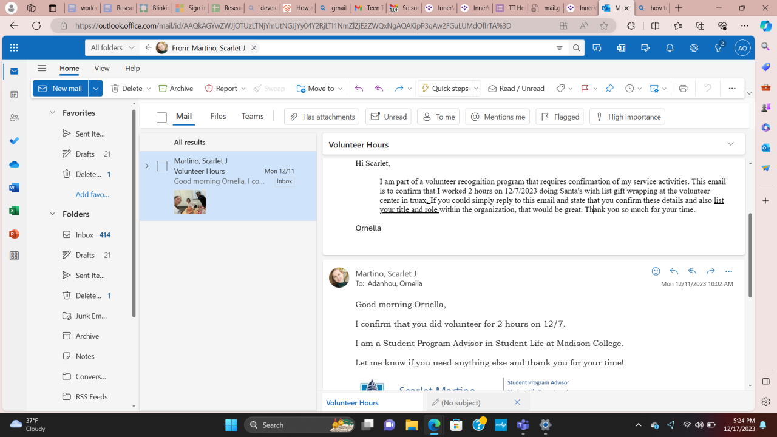The width and height of the screenshot is (777, 437).
Task: Collapse the Folders group chevron
Action: 52,214
